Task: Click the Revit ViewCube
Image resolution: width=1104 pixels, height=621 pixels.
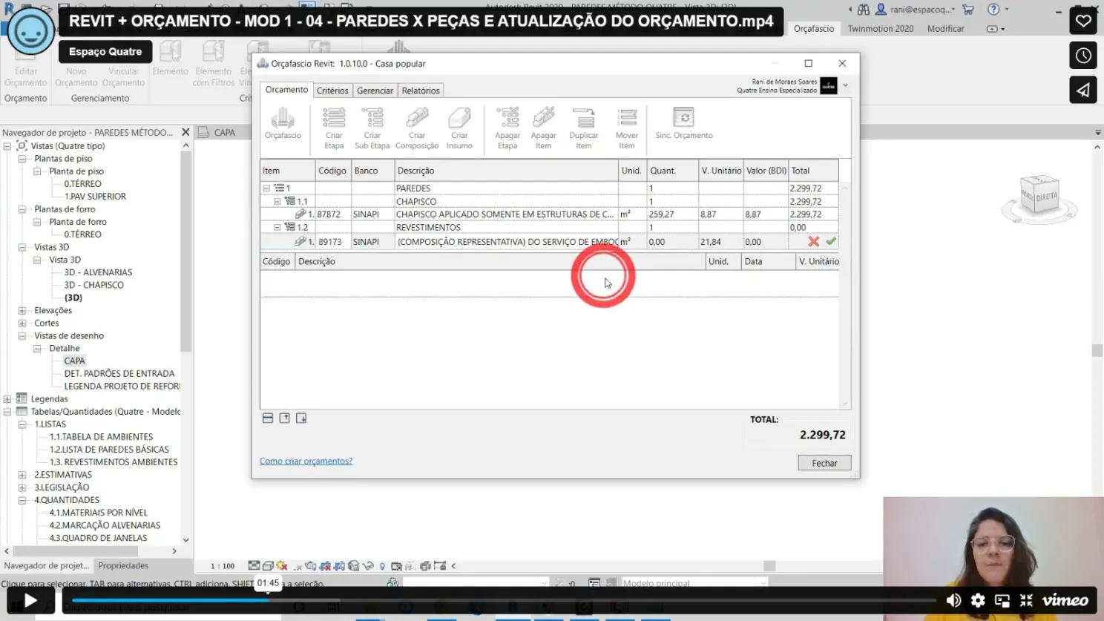Action: [x=1039, y=196]
